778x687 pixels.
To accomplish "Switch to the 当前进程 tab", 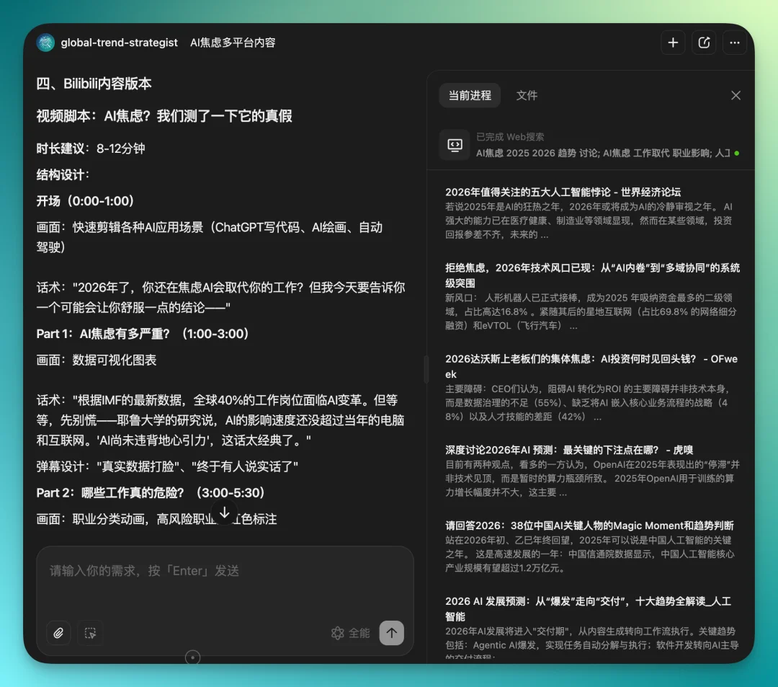I will (469, 95).
